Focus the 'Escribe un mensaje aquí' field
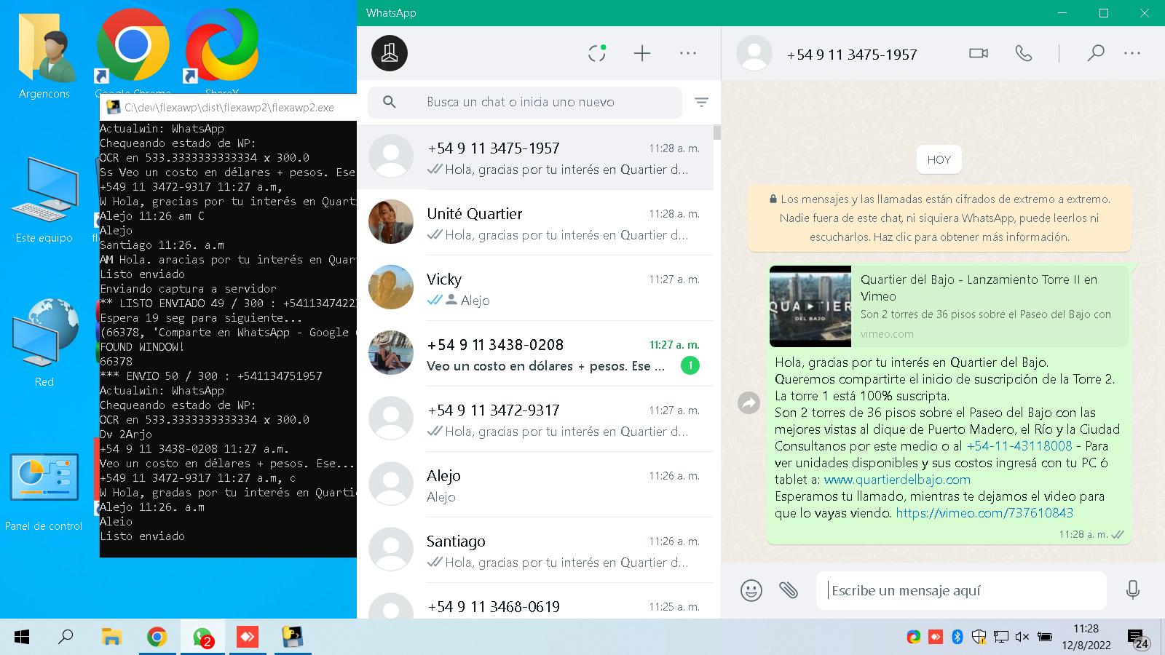The image size is (1165, 655). [x=961, y=590]
